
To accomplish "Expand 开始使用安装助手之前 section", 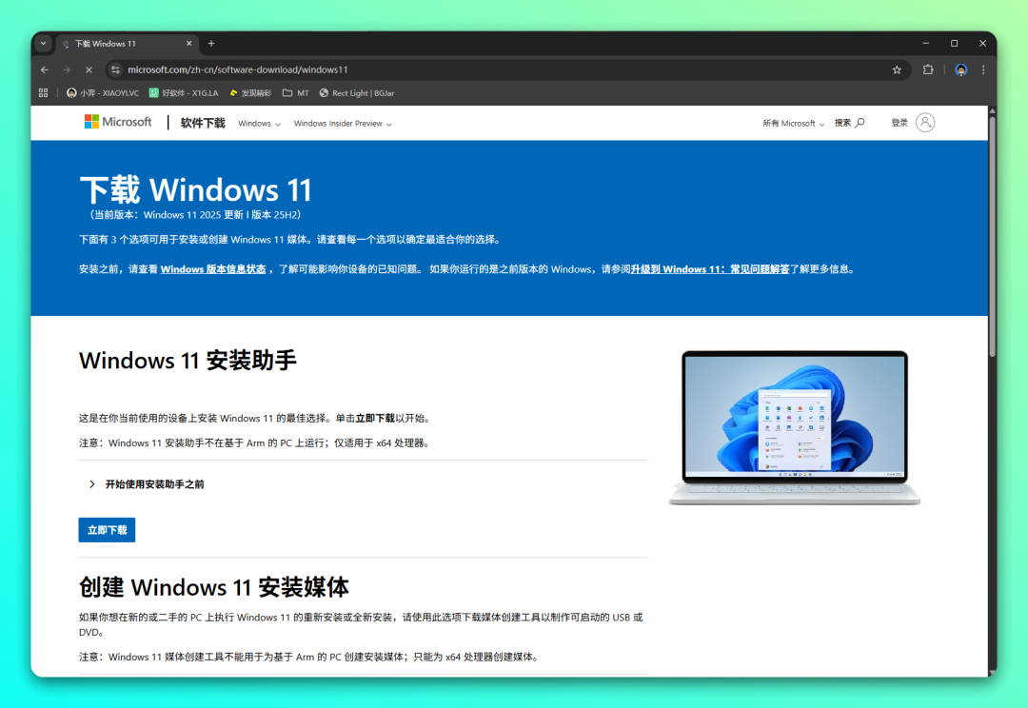I will point(154,484).
